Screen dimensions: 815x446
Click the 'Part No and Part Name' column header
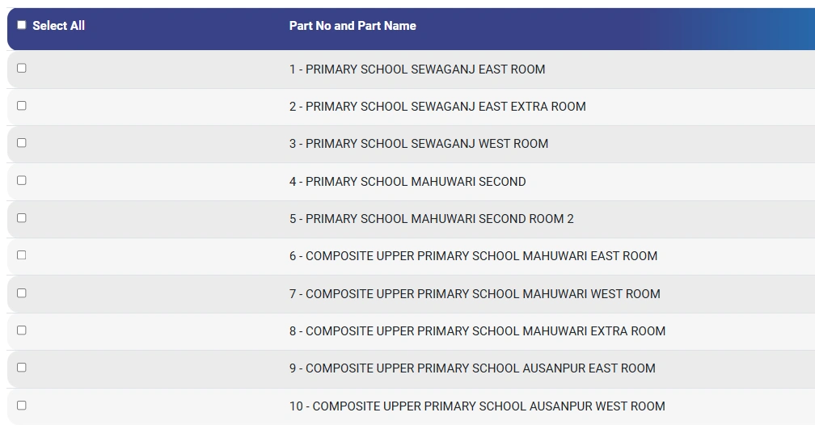[x=353, y=26]
